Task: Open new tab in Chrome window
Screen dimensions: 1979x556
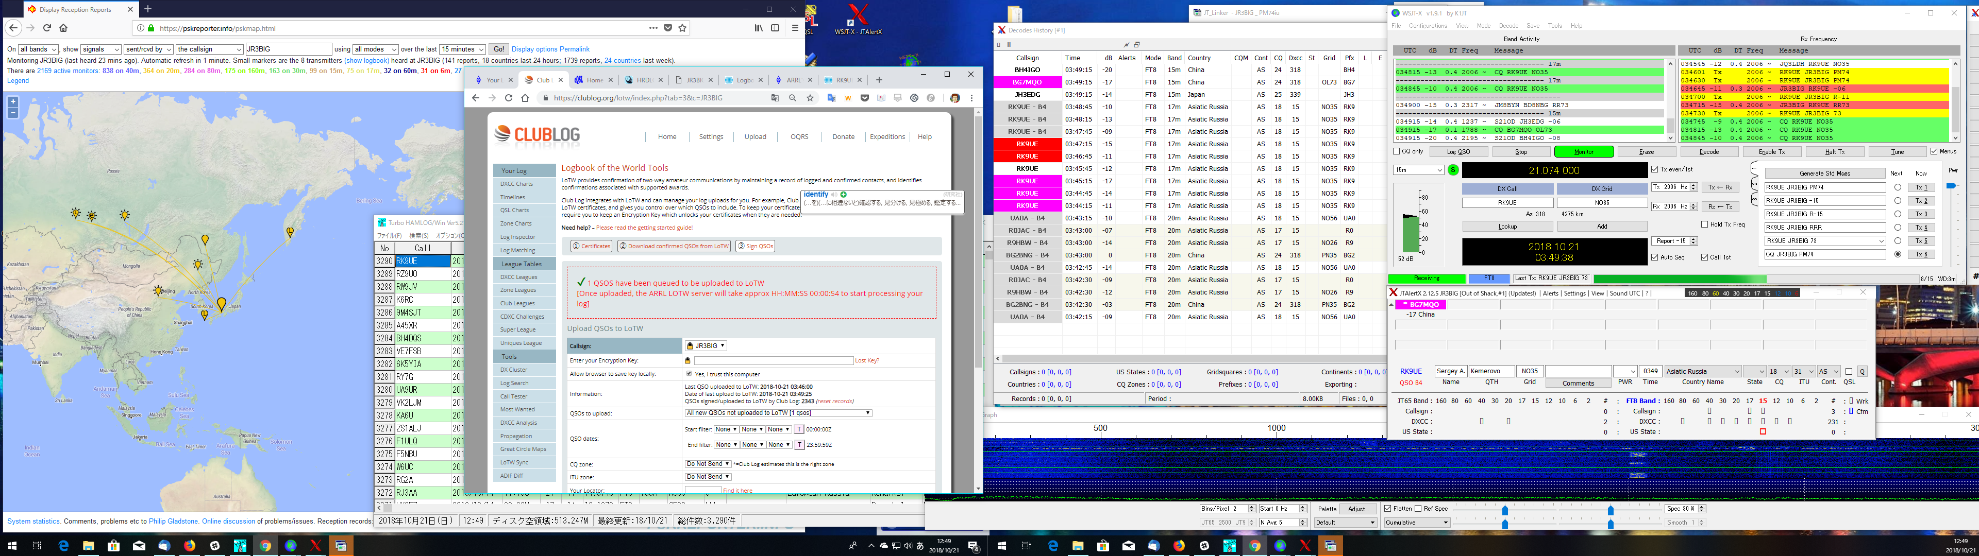Action: click(879, 79)
